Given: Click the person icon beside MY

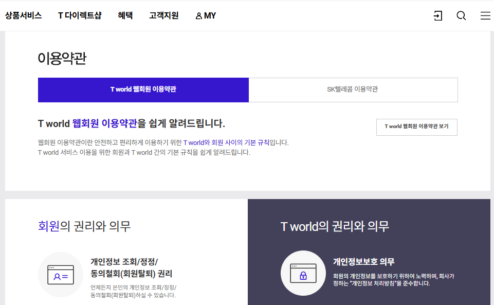Looking at the screenshot, I should [x=198, y=16].
